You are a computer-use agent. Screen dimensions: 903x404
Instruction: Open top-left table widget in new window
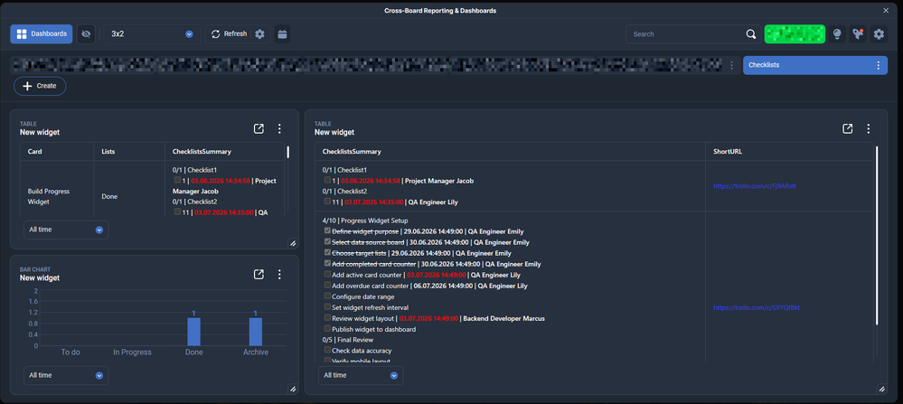[x=259, y=128]
